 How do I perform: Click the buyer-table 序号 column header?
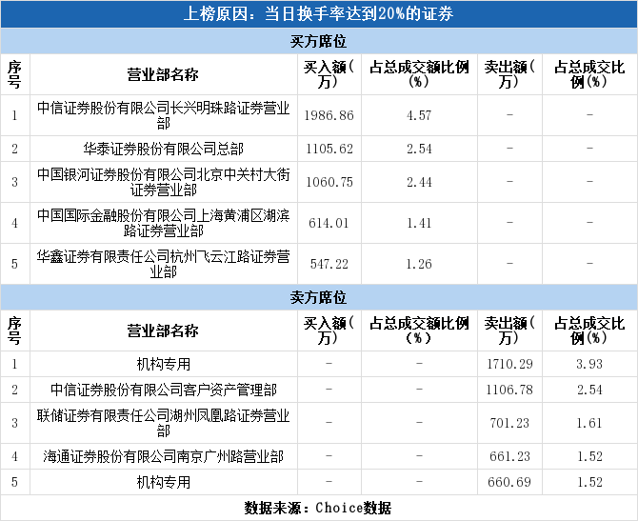14,74
